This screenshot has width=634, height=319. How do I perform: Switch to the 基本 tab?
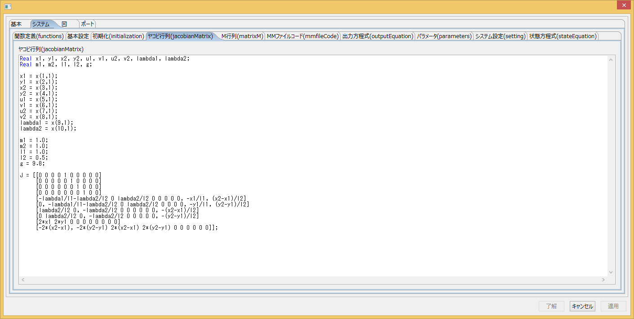(x=16, y=24)
